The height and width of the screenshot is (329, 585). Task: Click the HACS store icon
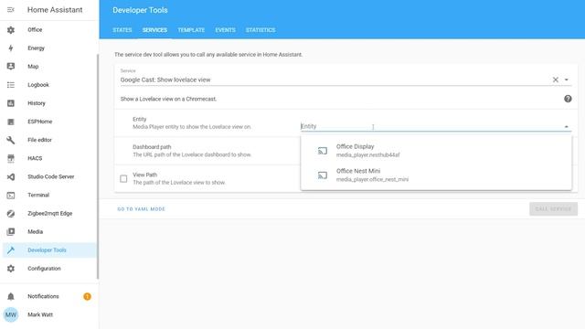[x=11, y=158]
